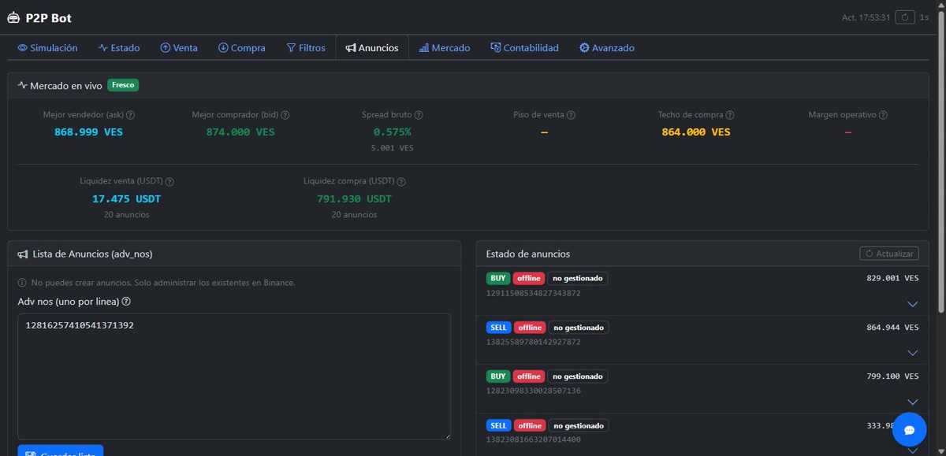Go to the Compra tab

coord(242,48)
